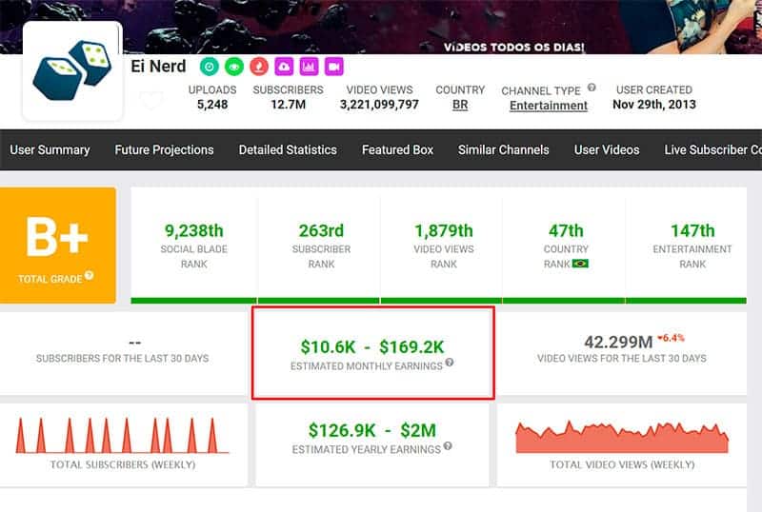Switch to Detailed Statistics tab
The width and height of the screenshot is (762, 512).
(288, 149)
